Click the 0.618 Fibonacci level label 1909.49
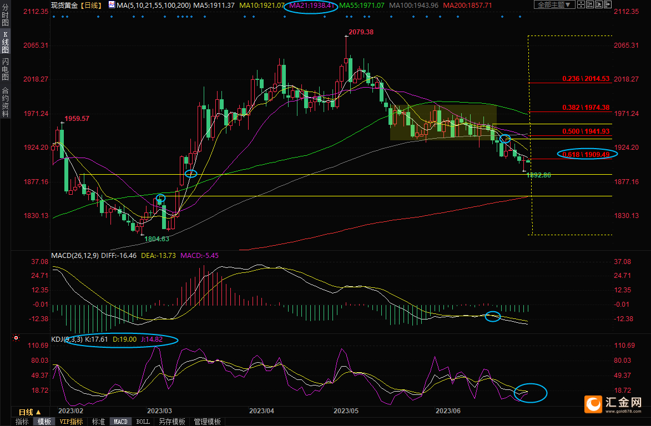This screenshot has height=426, width=651. click(586, 154)
